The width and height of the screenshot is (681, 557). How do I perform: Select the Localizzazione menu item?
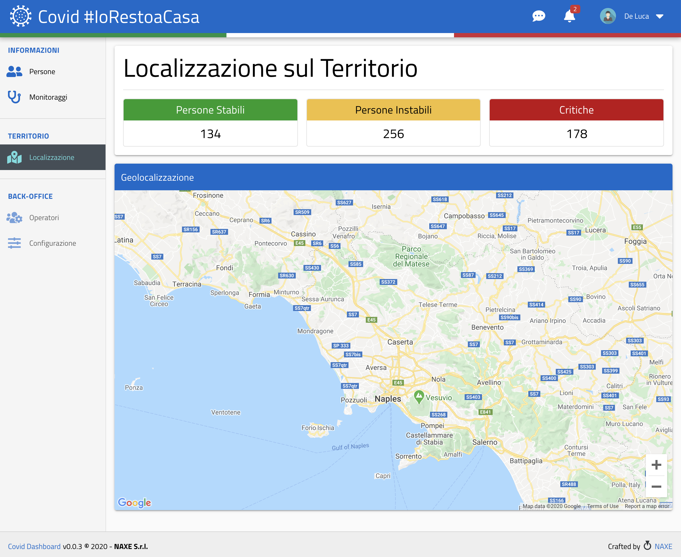point(52,157)
